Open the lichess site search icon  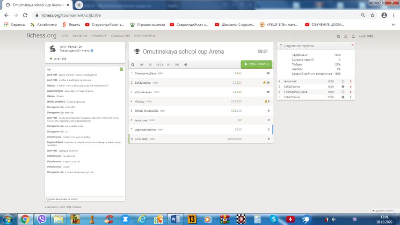[338, 36]
